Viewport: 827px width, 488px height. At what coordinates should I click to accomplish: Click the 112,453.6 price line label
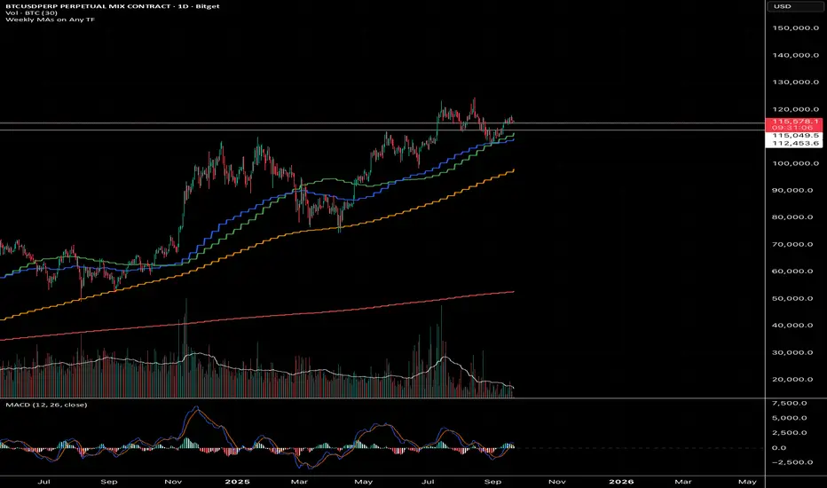(x=795, y=143)
